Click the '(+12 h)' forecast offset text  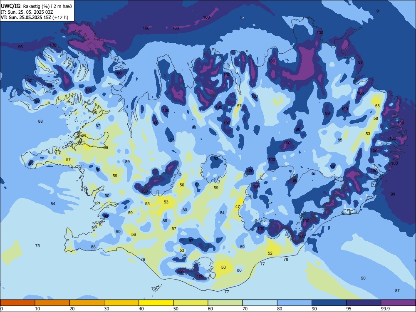60,17
